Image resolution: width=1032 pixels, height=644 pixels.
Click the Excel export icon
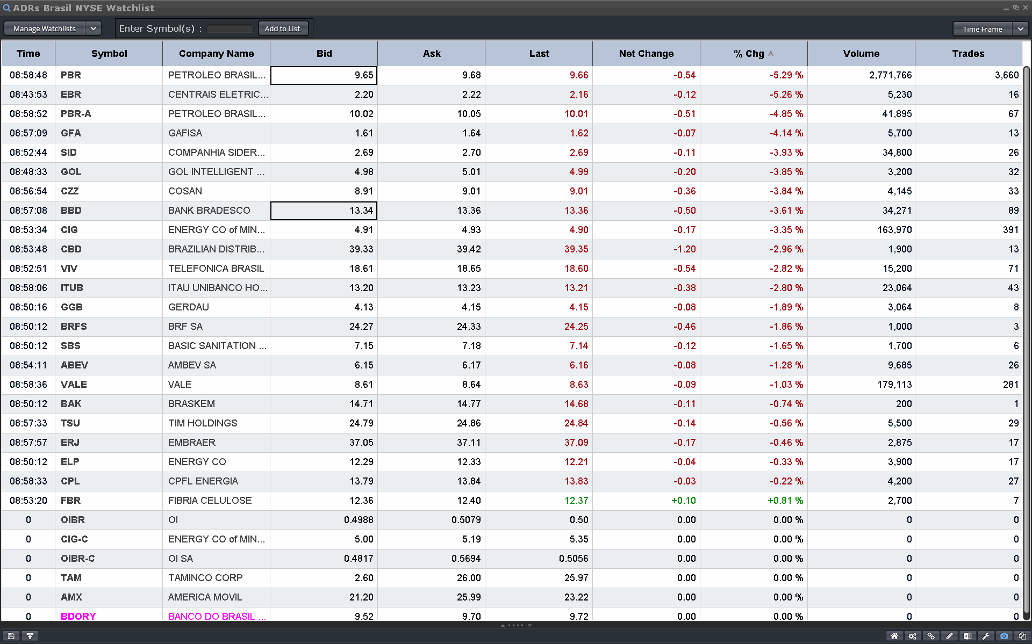click(967, 636)
